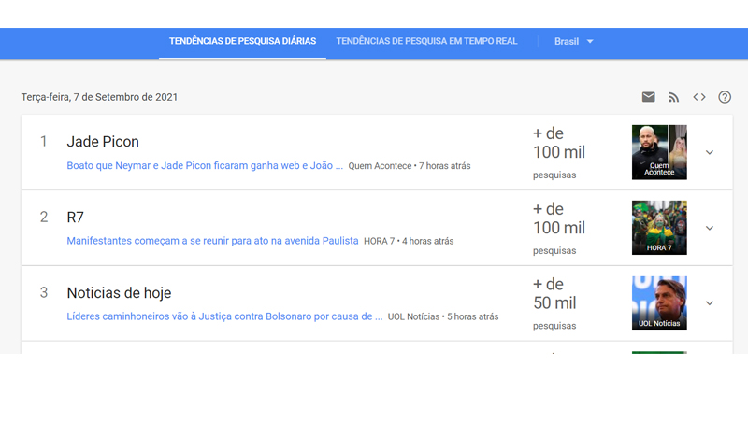This screenshot has height=421, width=748.
Task: Click the embed code brackets icon
Action: pos(699,97)
